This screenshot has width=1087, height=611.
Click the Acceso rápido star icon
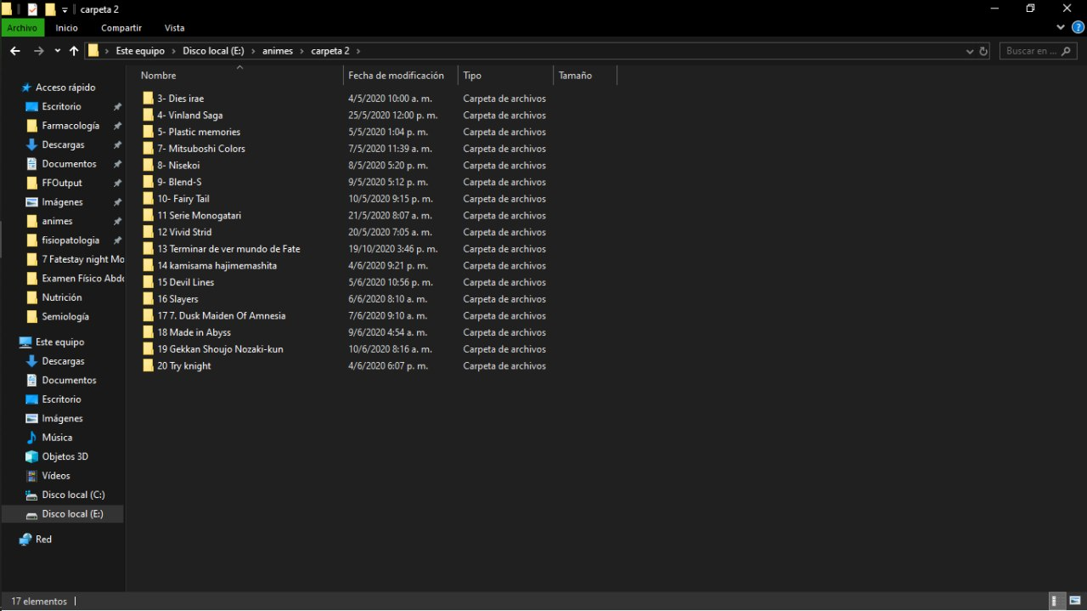tap(26, 88)
